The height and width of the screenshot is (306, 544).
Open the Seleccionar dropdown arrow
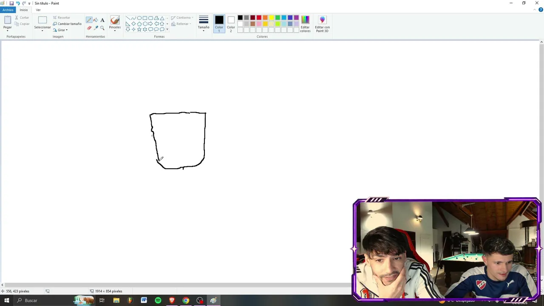tap(42, 31)
